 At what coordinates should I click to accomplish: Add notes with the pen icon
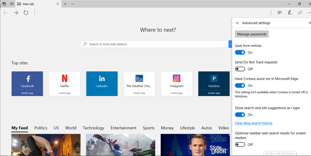[x=290, y=13]
